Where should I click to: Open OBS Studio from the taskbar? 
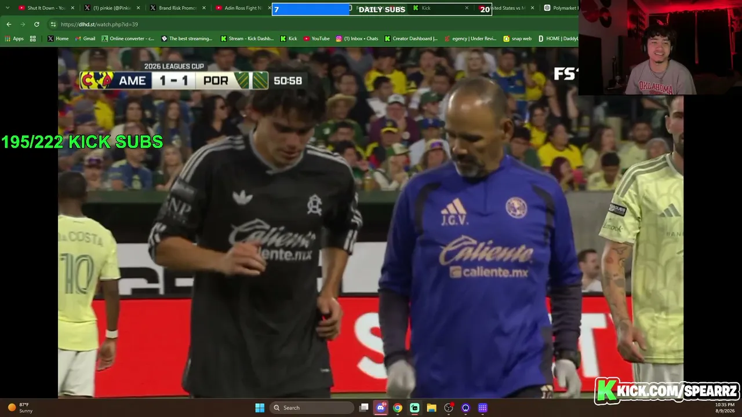click(x=449, y=408)
